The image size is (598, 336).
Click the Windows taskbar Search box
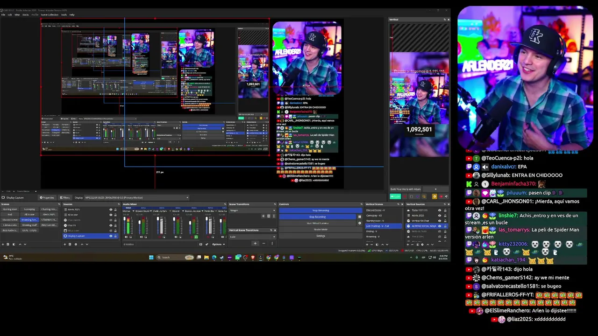175,257
